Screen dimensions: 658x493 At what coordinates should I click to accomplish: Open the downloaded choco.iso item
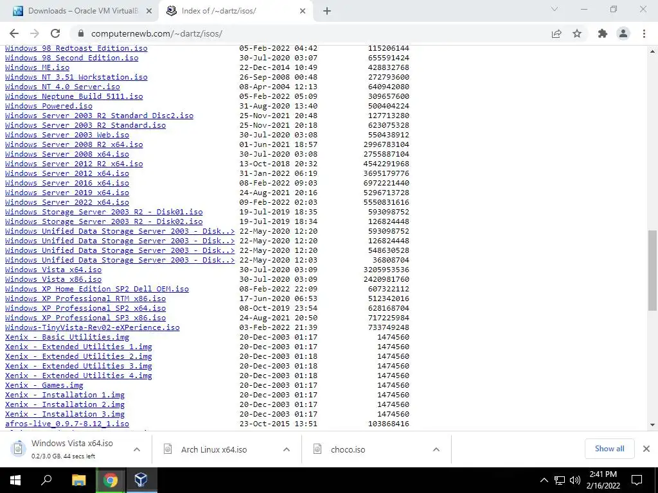(x=348, y=449)
